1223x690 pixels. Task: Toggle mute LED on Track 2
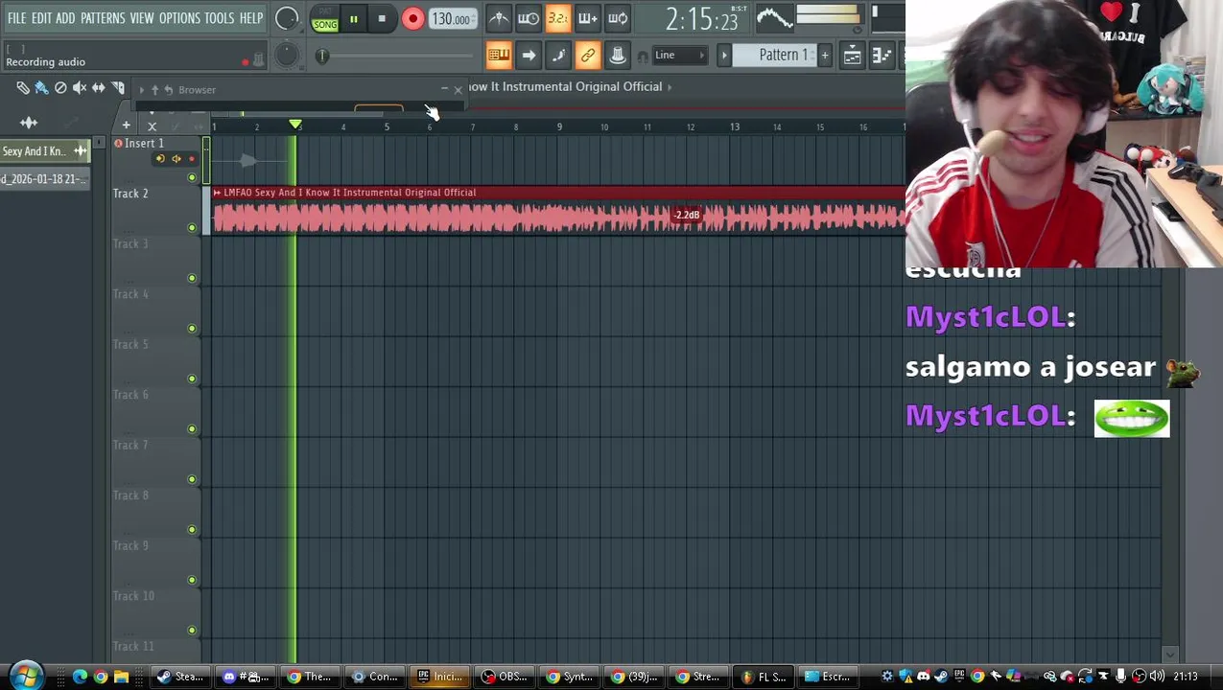(192, 228)
